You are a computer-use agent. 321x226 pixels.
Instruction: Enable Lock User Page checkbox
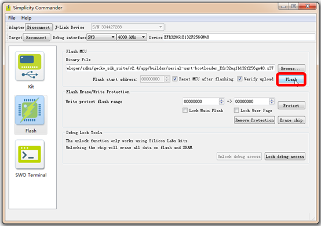[236, 110]
